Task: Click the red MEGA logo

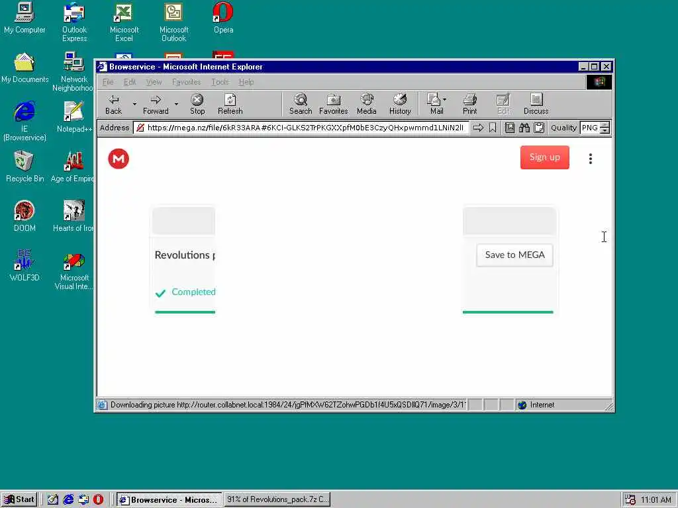Action: [119, 159]
